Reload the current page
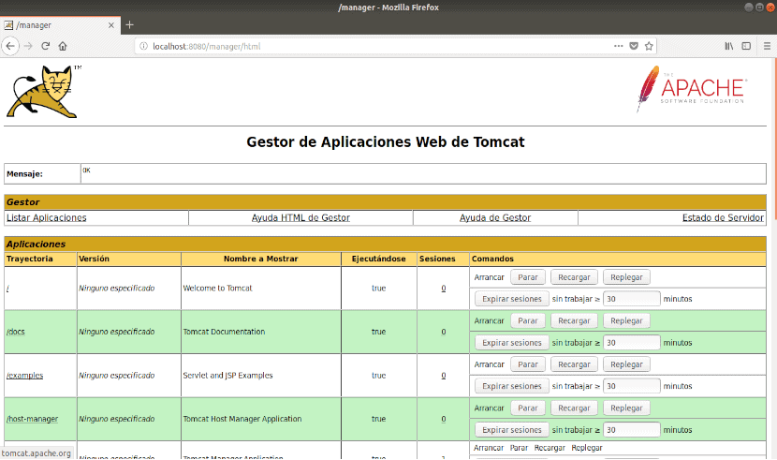 tap(46, 46)
